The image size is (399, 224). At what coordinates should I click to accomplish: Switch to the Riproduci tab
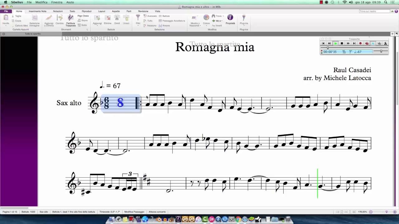[x=87, y=11]
